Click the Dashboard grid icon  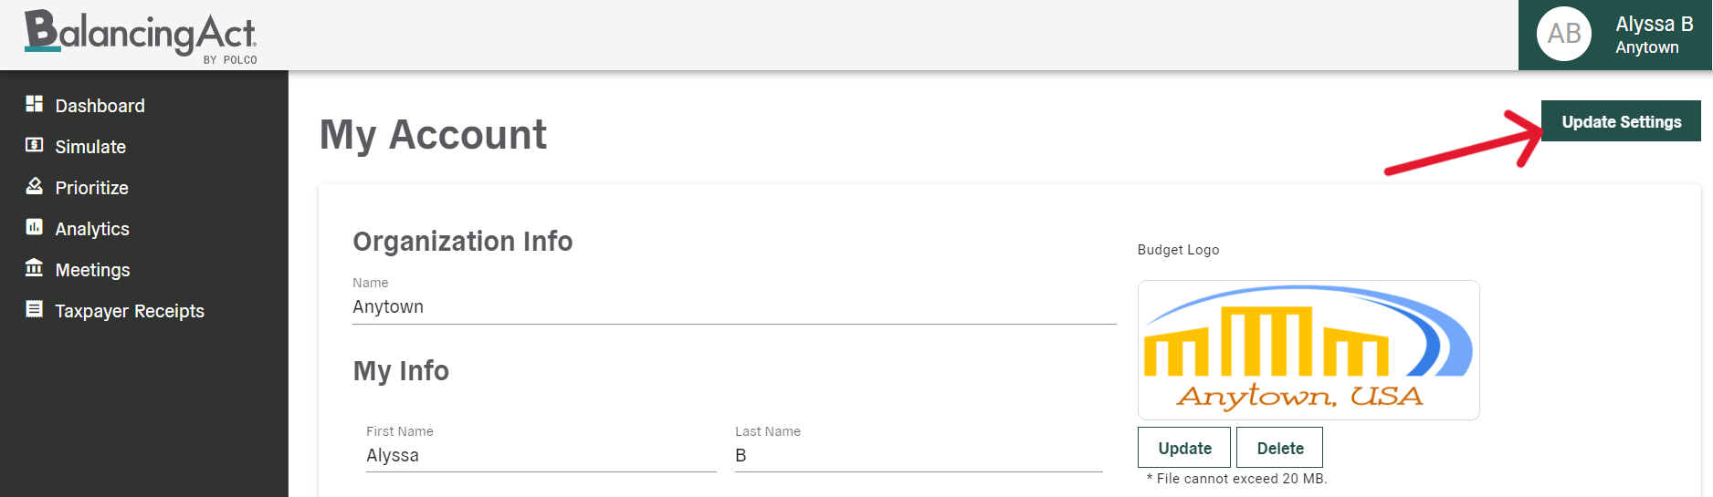pos(35,104)
